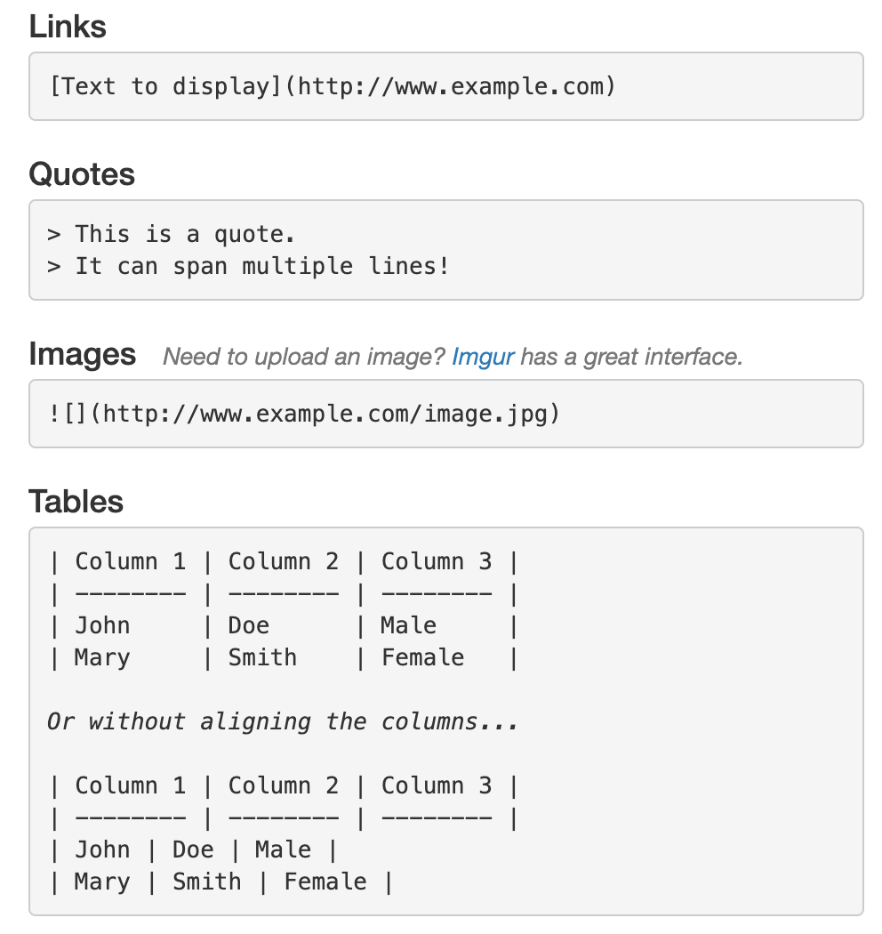
Task: Click 'has a great interface.' text
Action: click(631, 357)
